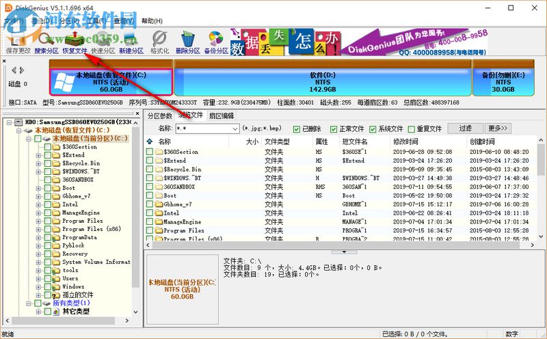Screen dimensions: 547x339
Task: Click the 孤立的文件 folder icon in tree
Action: (x=56, y=295)
